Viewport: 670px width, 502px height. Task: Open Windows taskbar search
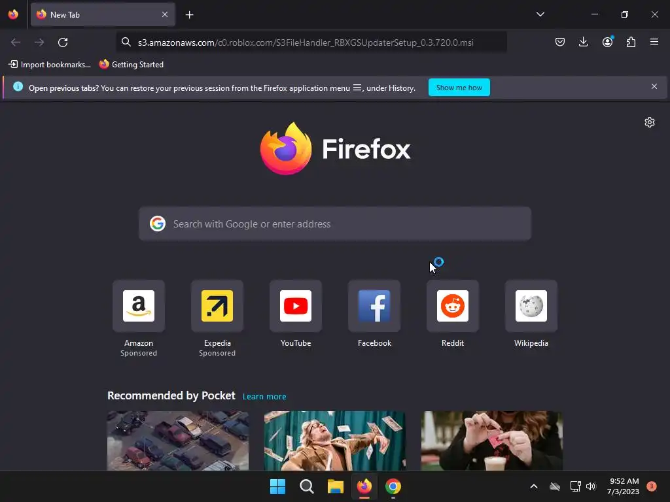pyautogui.click(x=306, y=486)
